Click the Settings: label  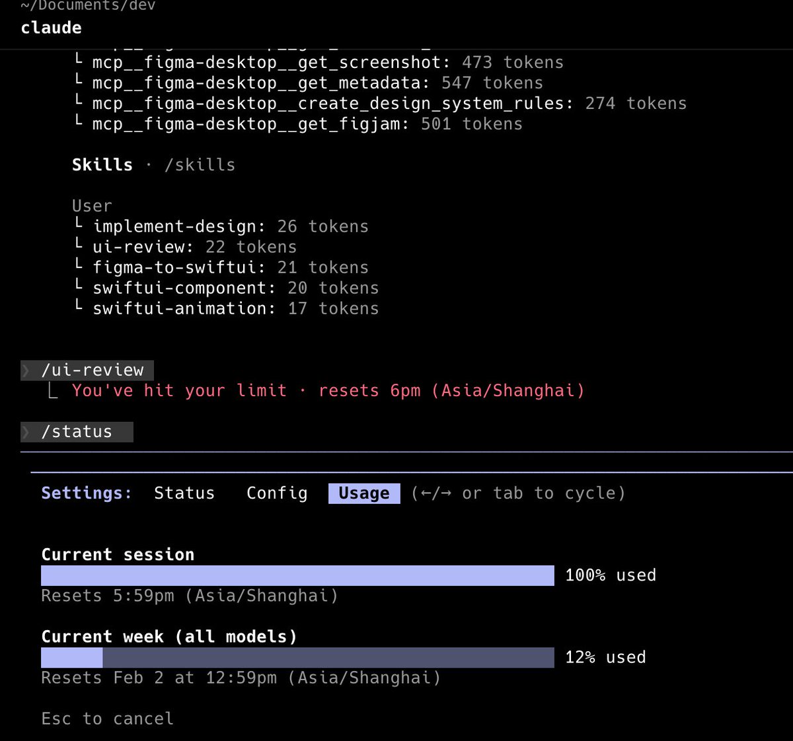[x=87, y=493]
